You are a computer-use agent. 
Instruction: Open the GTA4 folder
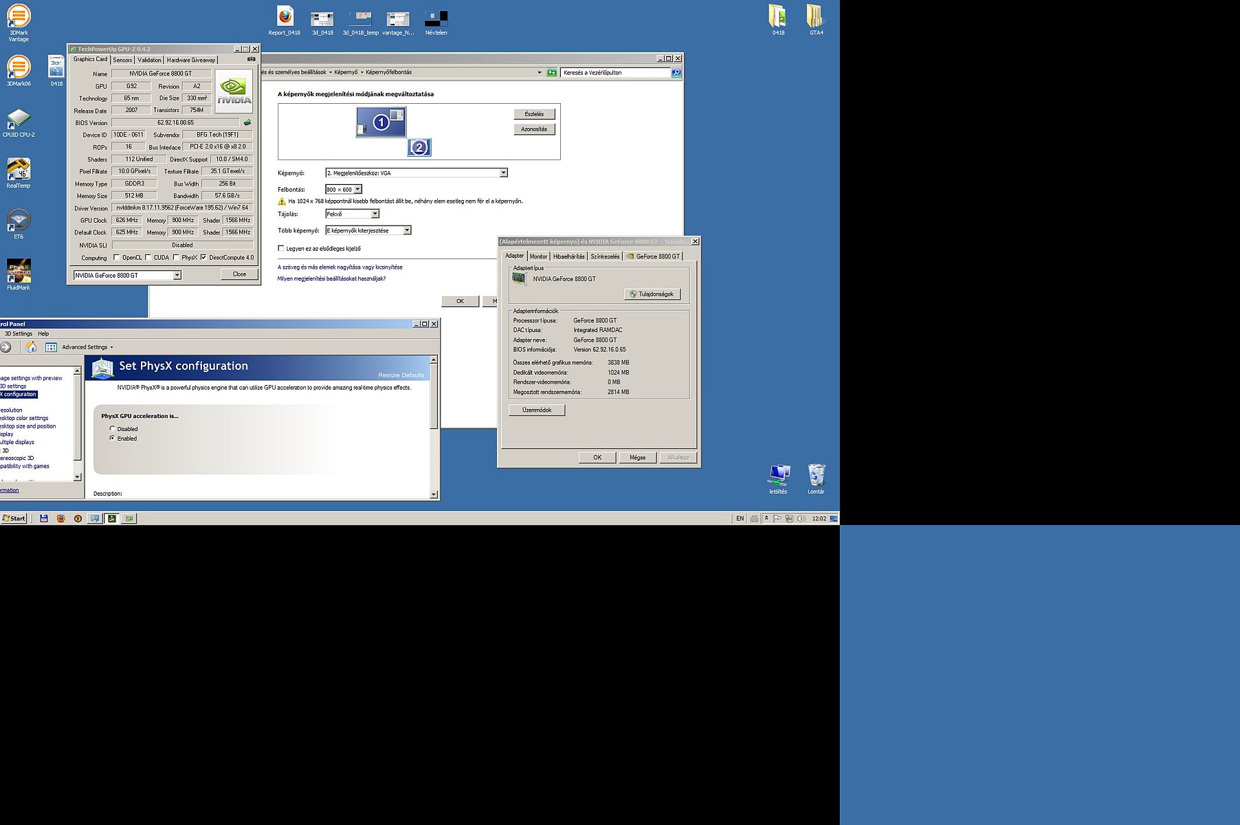click(x=815, y=20)
